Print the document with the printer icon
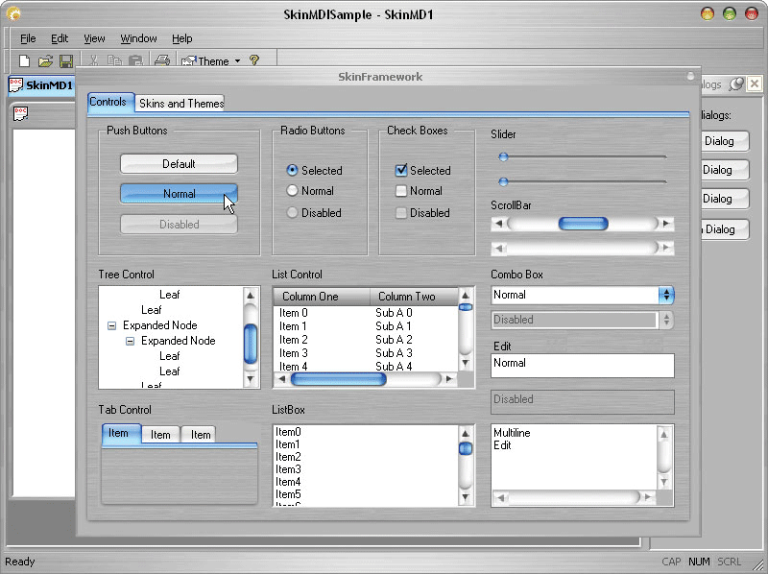This screenshot has width=768, height=574. pos(162,60)
